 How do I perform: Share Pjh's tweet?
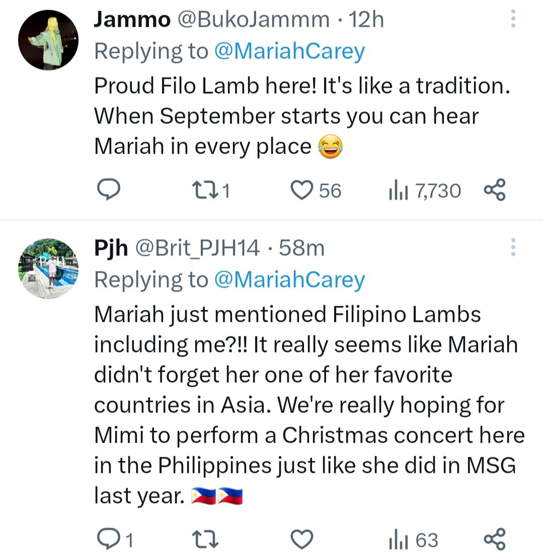(x=495, y=539)
